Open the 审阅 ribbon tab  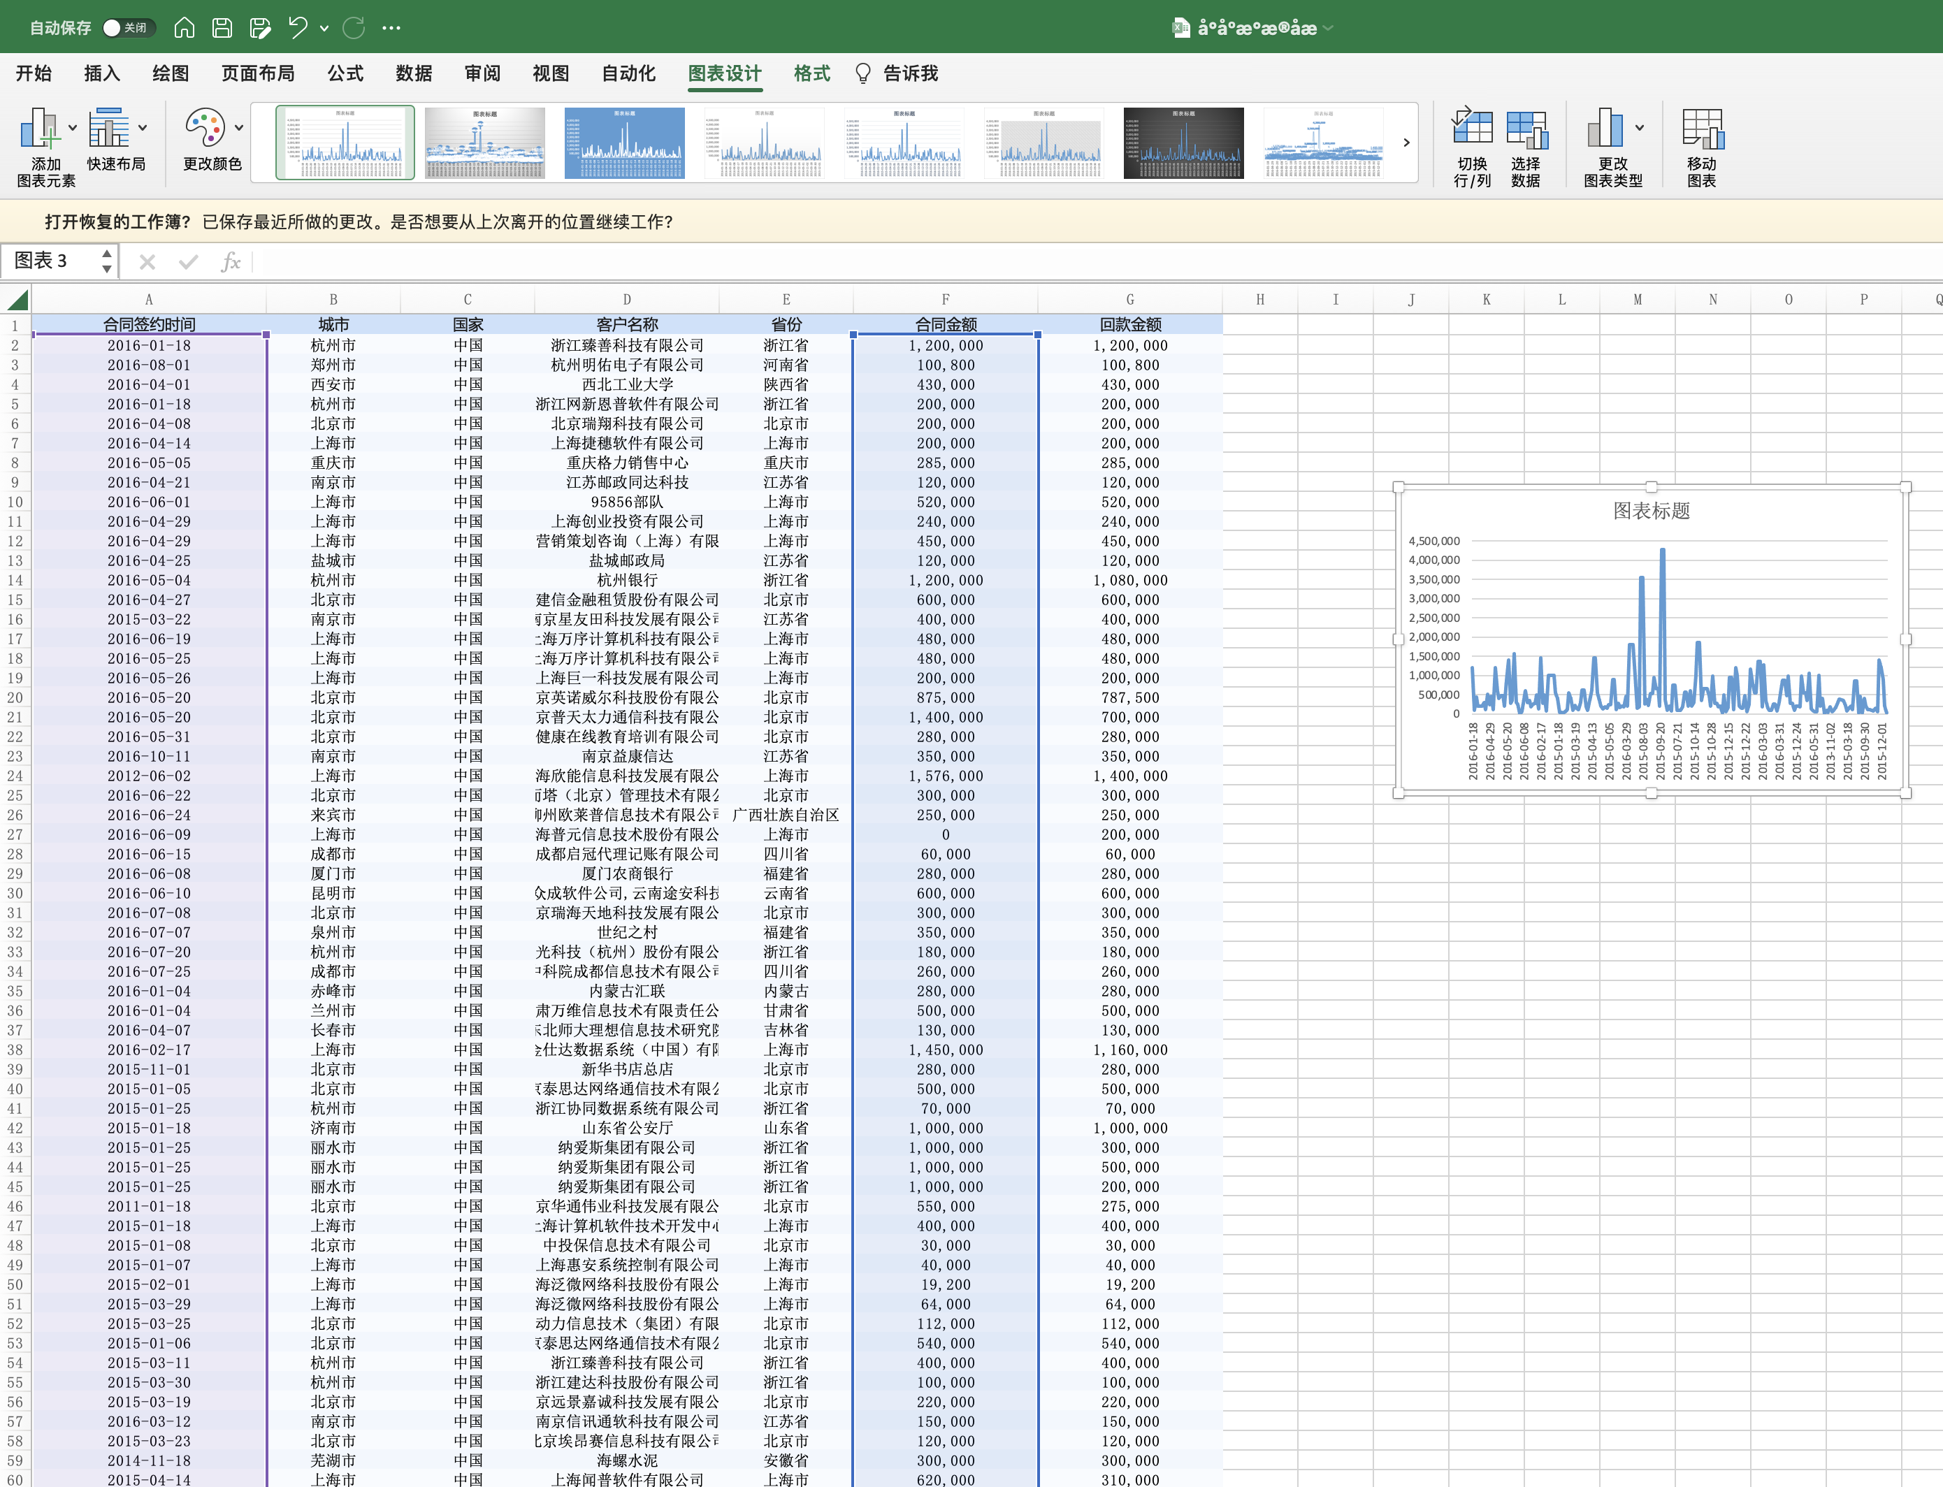482,73
